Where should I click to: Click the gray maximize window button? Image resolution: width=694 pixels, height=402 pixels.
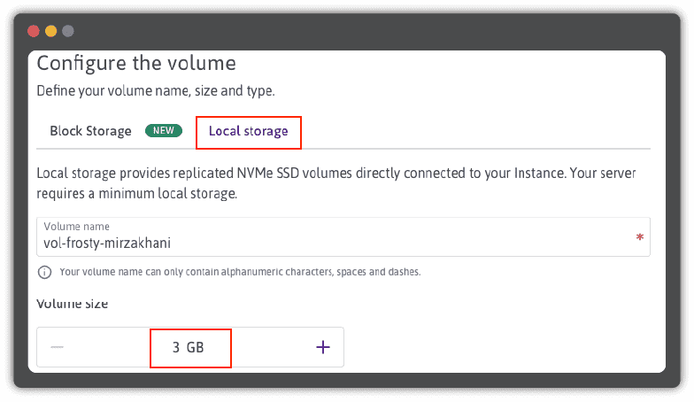pos(67,31)
